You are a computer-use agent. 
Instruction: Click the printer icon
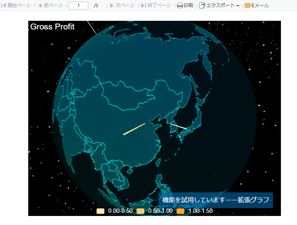point(180,5)
